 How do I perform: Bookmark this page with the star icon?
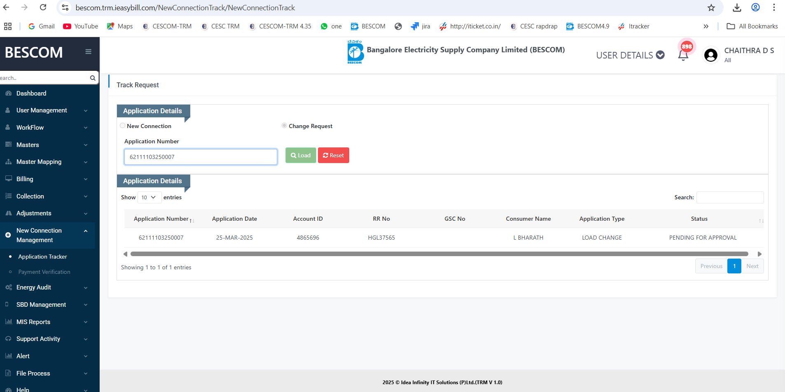711,7
